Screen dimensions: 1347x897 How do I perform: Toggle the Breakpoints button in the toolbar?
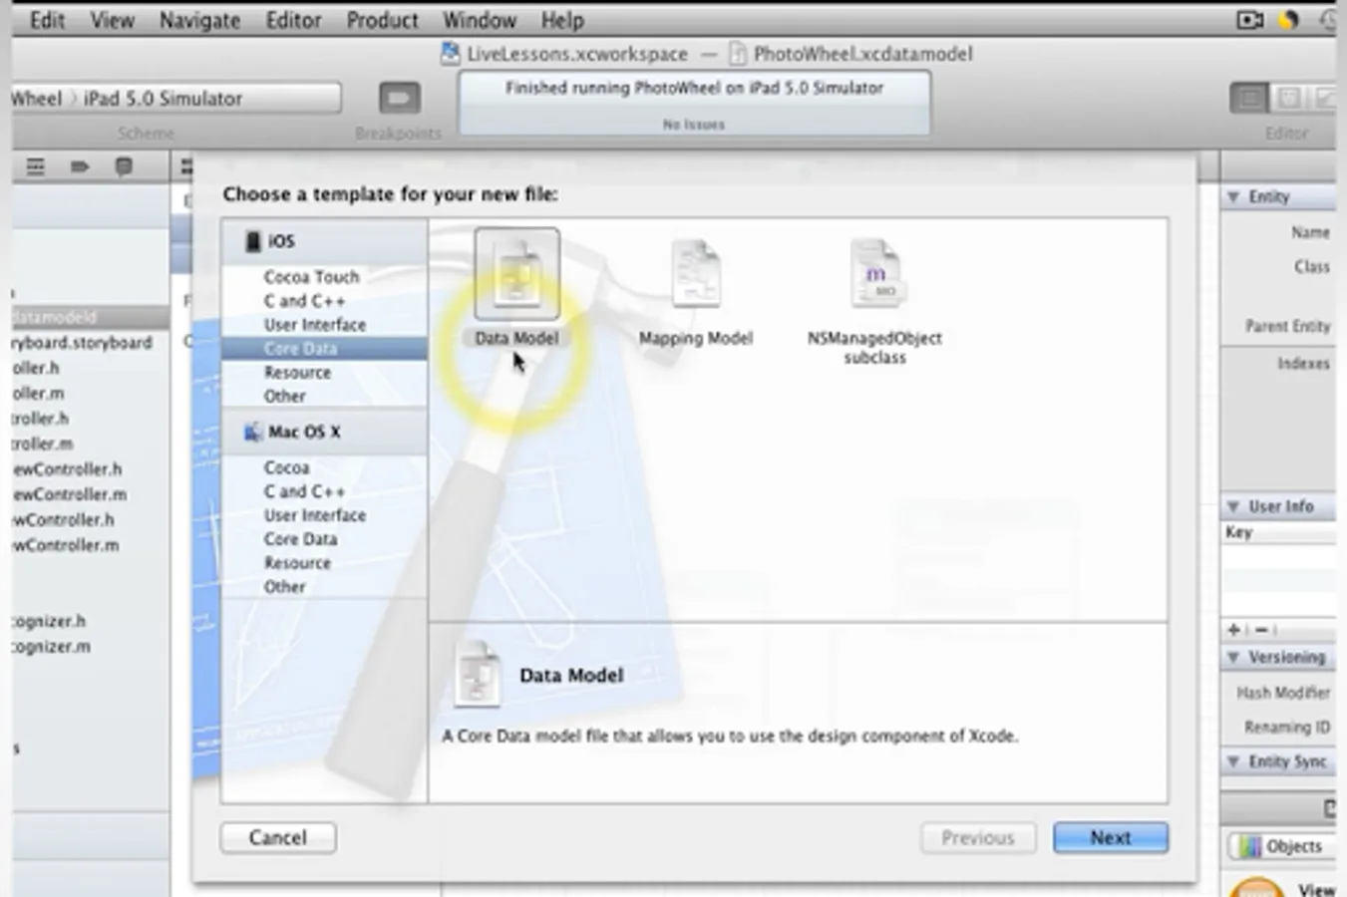click(398, 99)
